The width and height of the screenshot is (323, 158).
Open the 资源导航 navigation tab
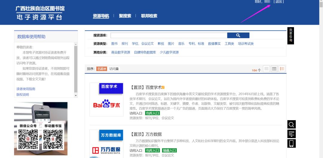(101, 16)
